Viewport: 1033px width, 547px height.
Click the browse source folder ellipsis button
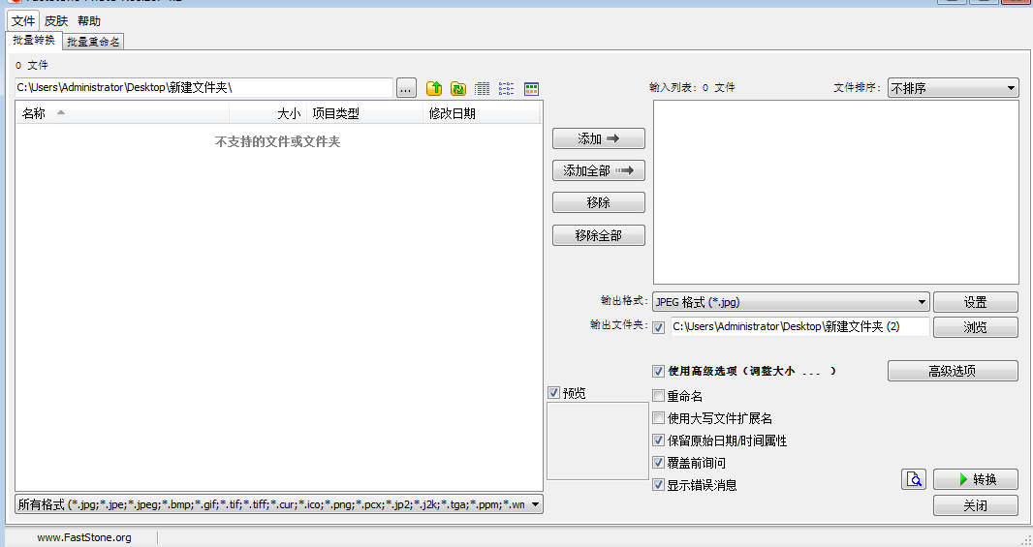[407, 88]
